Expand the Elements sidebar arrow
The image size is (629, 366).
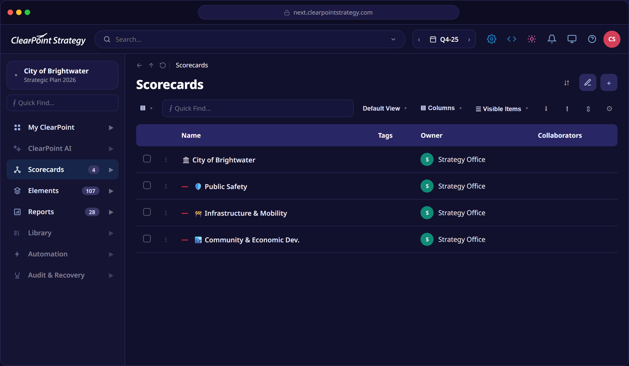[111, 191]
